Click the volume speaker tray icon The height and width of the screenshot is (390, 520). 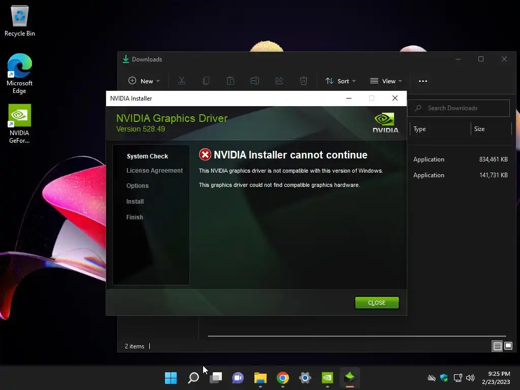point(470,378)
